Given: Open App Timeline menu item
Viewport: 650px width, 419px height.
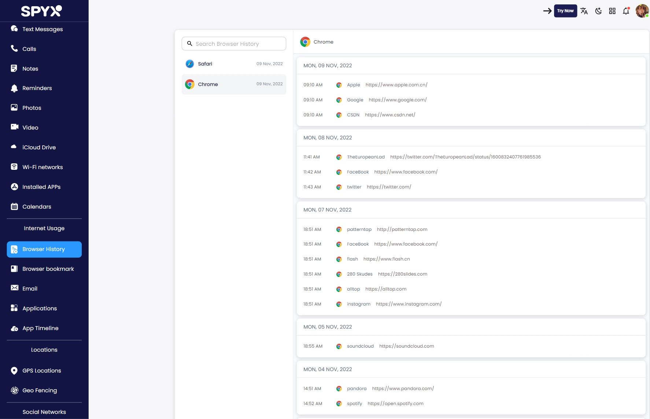Looking at the screenshot, I should 44,328.
